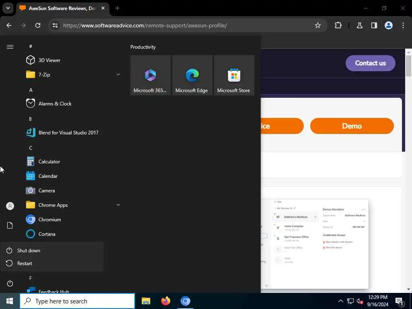Viewport: 412px width, 309px height.
Task: Click the softwareadvice.com address bar URL
Action: [145, 25]
